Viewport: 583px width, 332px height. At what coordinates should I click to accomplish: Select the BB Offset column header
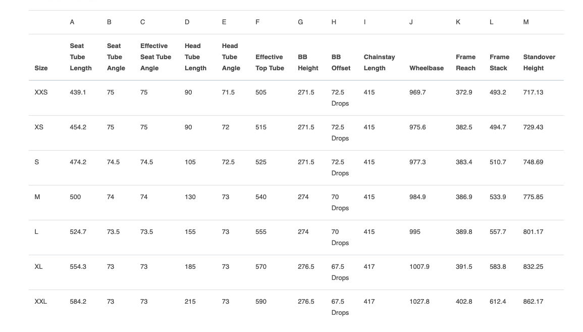[341, 63]
